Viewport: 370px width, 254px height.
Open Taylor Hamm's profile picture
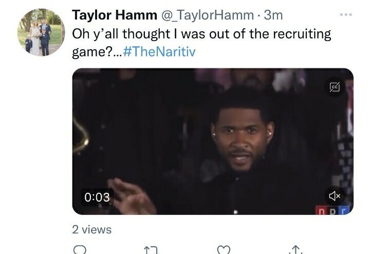tap(41, 32)
